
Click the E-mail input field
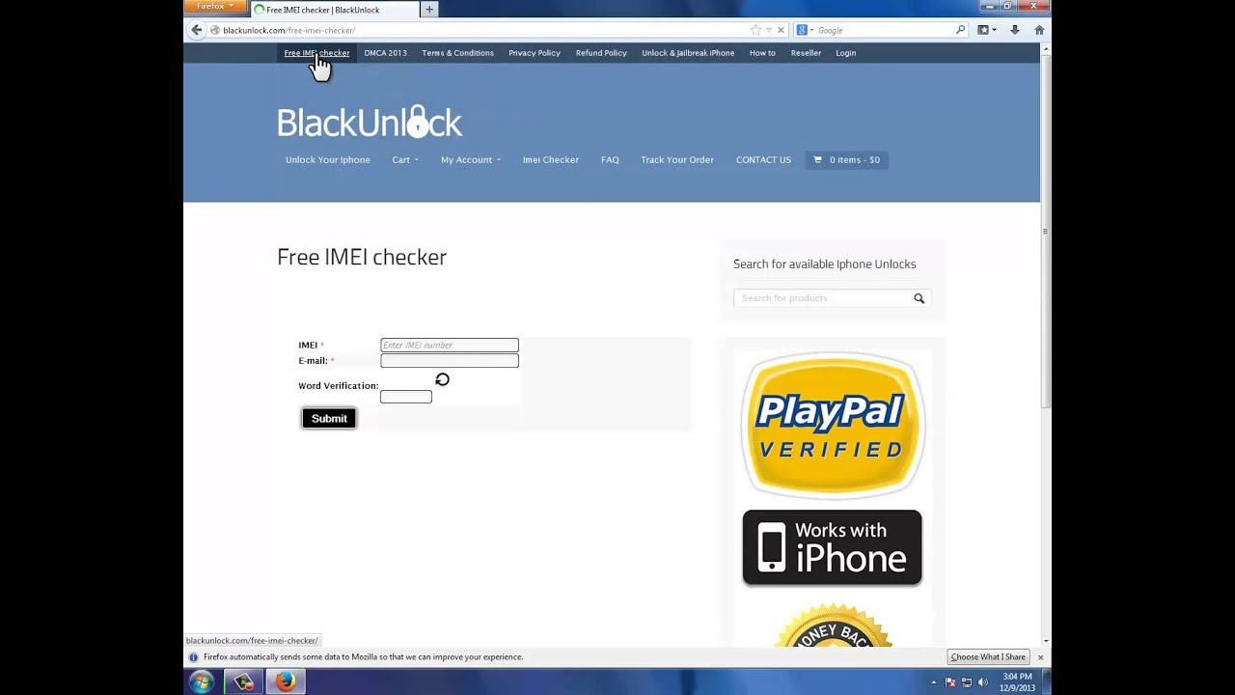coord(450,361)
